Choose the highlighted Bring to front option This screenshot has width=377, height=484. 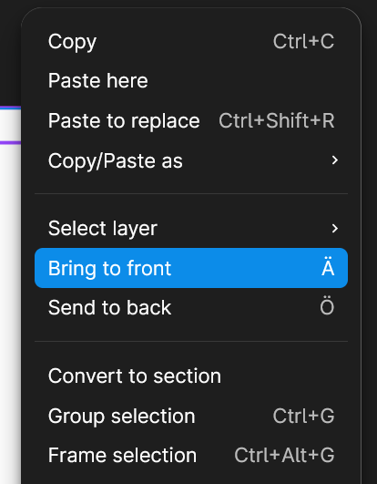(191, 268)
